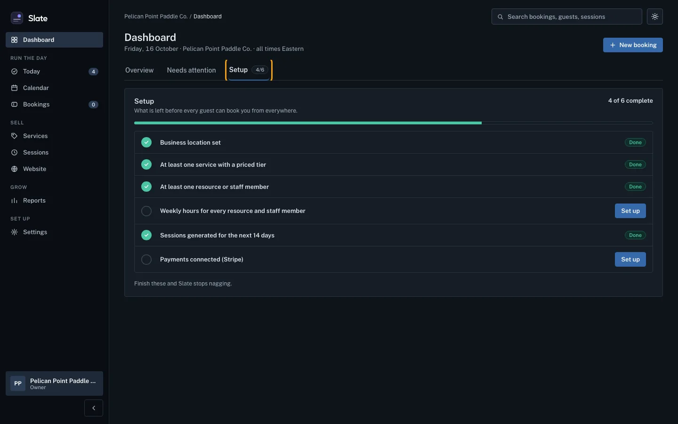Click the check for service with priced tier
The height and width of the screenshot is (424, 678).
tap(146, 164)
